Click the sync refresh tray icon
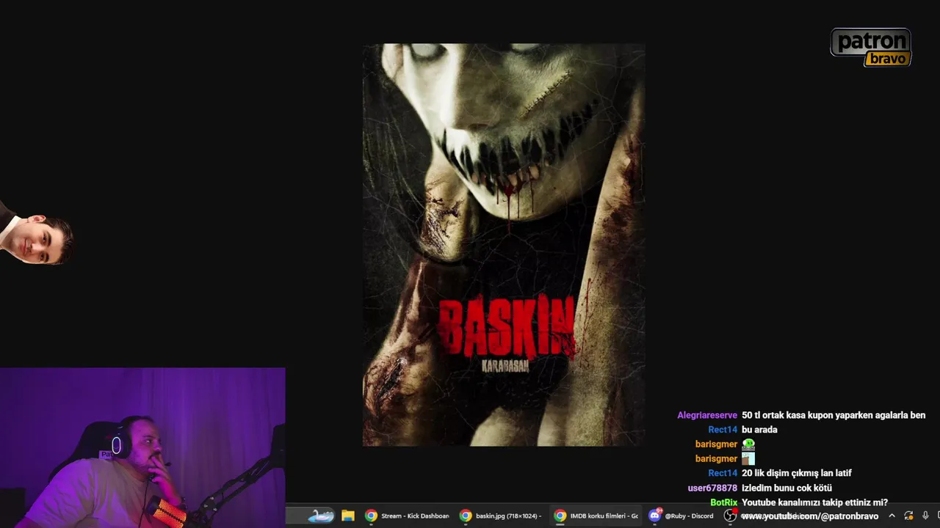This screenshot has width=940, height=528. tap(908, 516)
